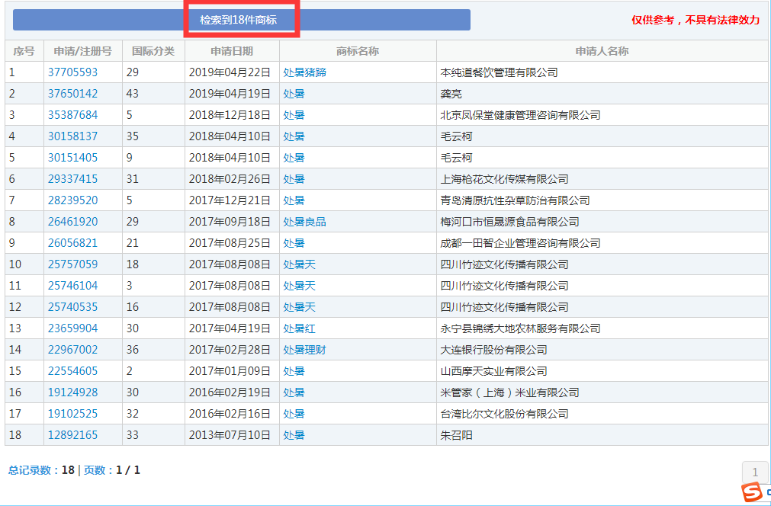Open registration number 19102525

click(72, 414)
